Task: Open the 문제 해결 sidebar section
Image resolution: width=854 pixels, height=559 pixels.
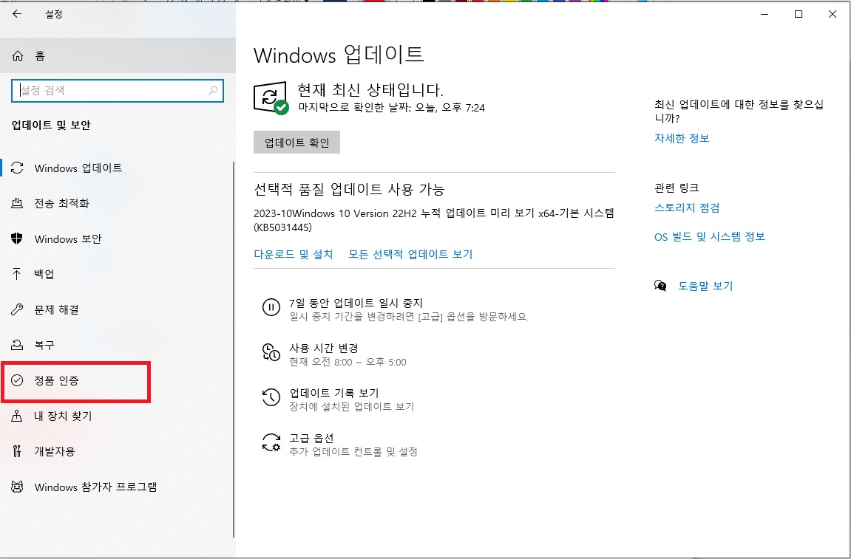Action: (x=117, y=309)
